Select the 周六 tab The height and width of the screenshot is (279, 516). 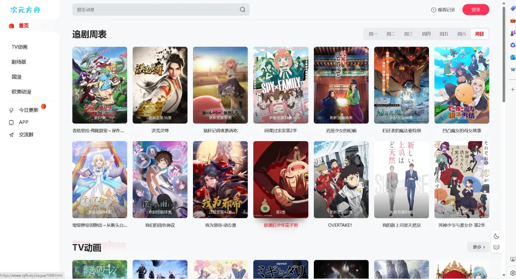462,34
